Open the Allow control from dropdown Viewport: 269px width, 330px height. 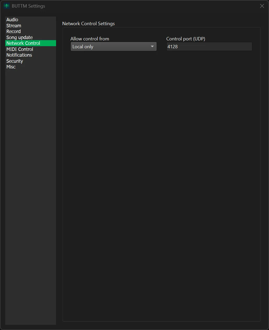click(x=113, y=46)
